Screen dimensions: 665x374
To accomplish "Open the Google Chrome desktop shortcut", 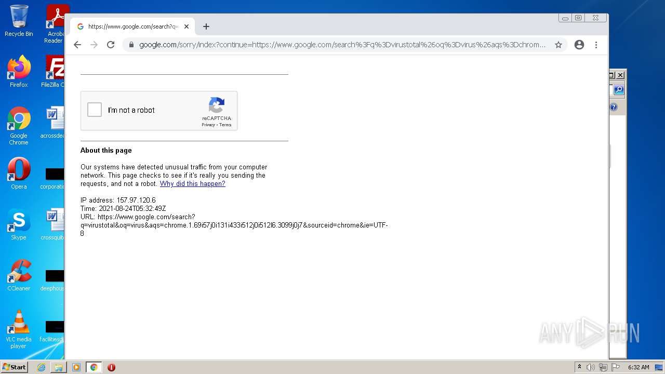I will click(x=19, y=126).
